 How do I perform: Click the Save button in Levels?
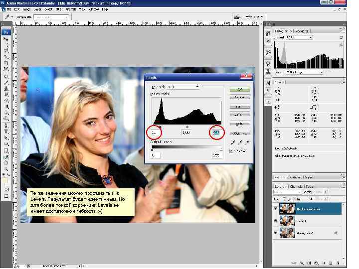pyautogui.click(x=240, y=115)
